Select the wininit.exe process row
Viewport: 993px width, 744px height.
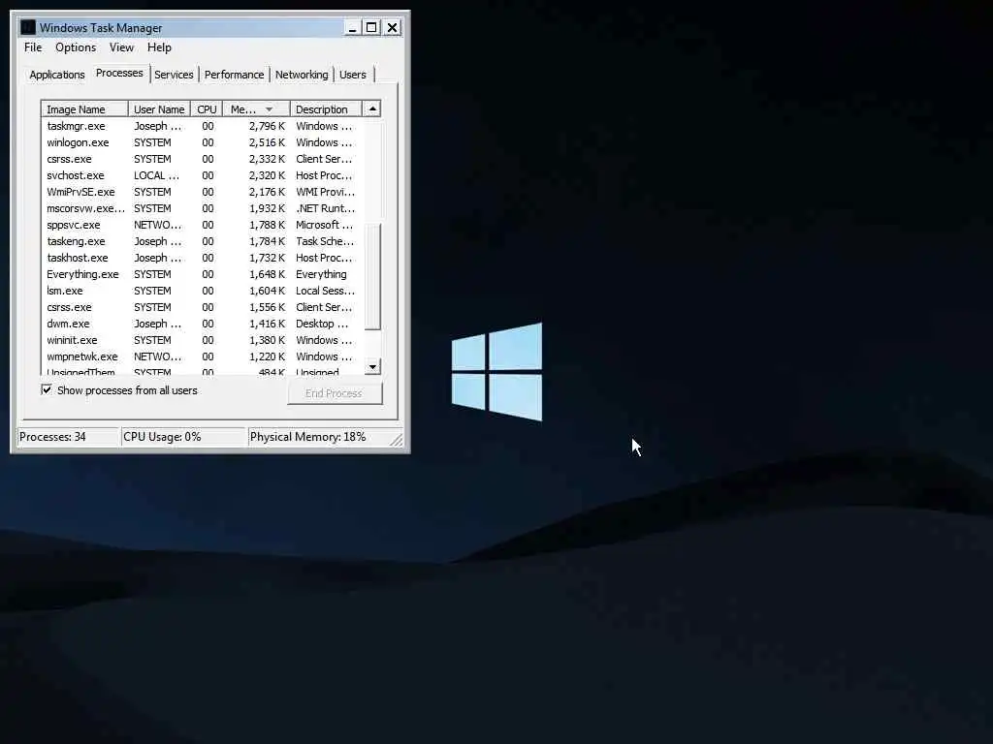click(203, 340)
